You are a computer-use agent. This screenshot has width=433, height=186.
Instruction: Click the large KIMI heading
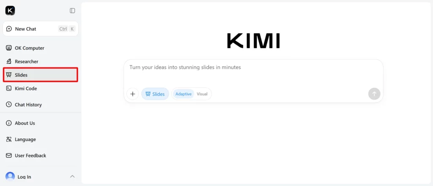(x=254, y=41)
